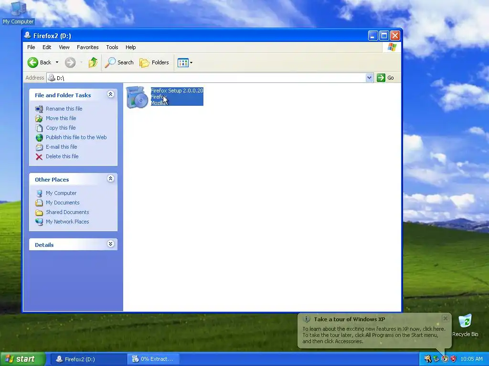The width and height of the screenshot is (489, 366).
Task: Select the Firefox Setup 2.0.0.20 file name
Action: [x=177, y=91]
